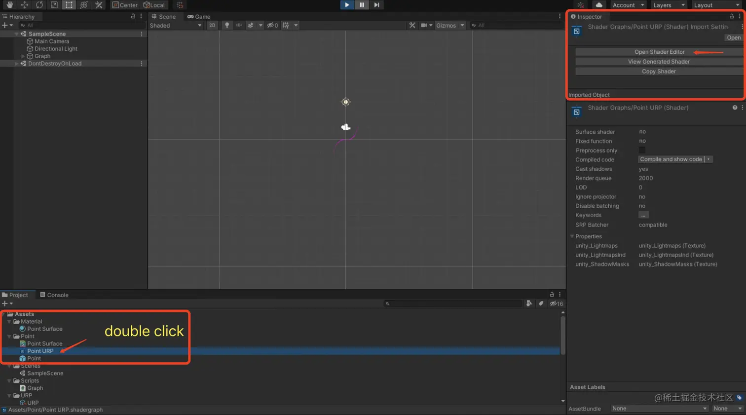Open the Hierarchy panel more options menu

[x=141, y=16]
